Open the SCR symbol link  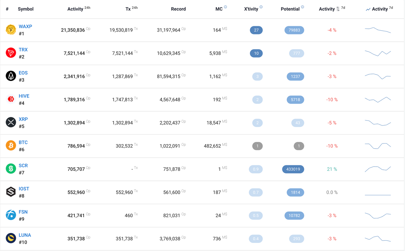(23, 166)
